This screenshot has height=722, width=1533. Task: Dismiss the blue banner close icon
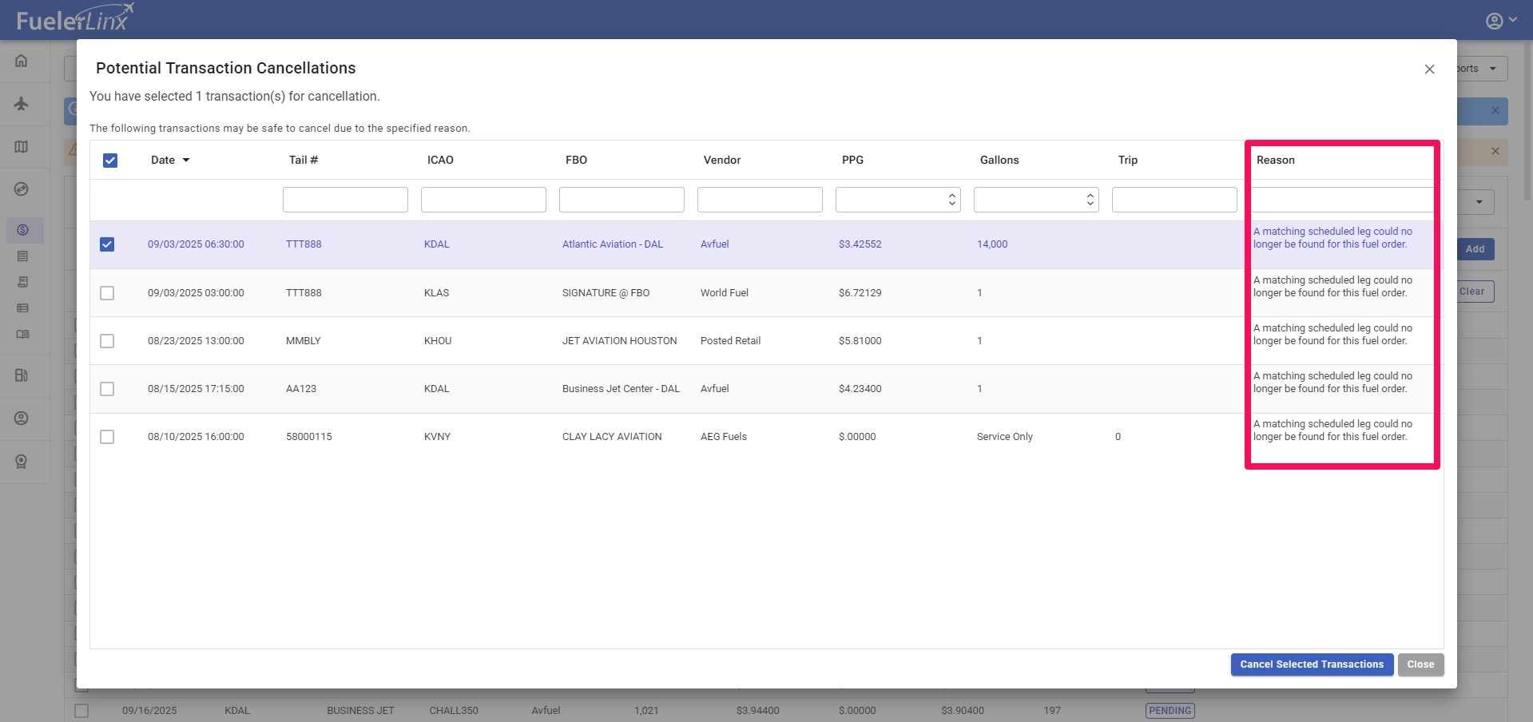(x=1495, y=110)
